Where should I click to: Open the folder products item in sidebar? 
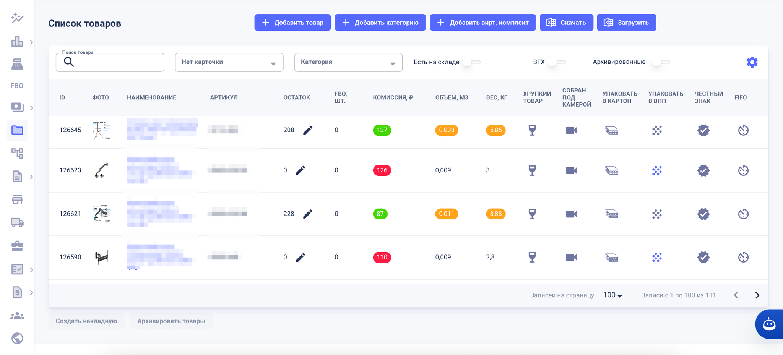[x=17, y=130]
